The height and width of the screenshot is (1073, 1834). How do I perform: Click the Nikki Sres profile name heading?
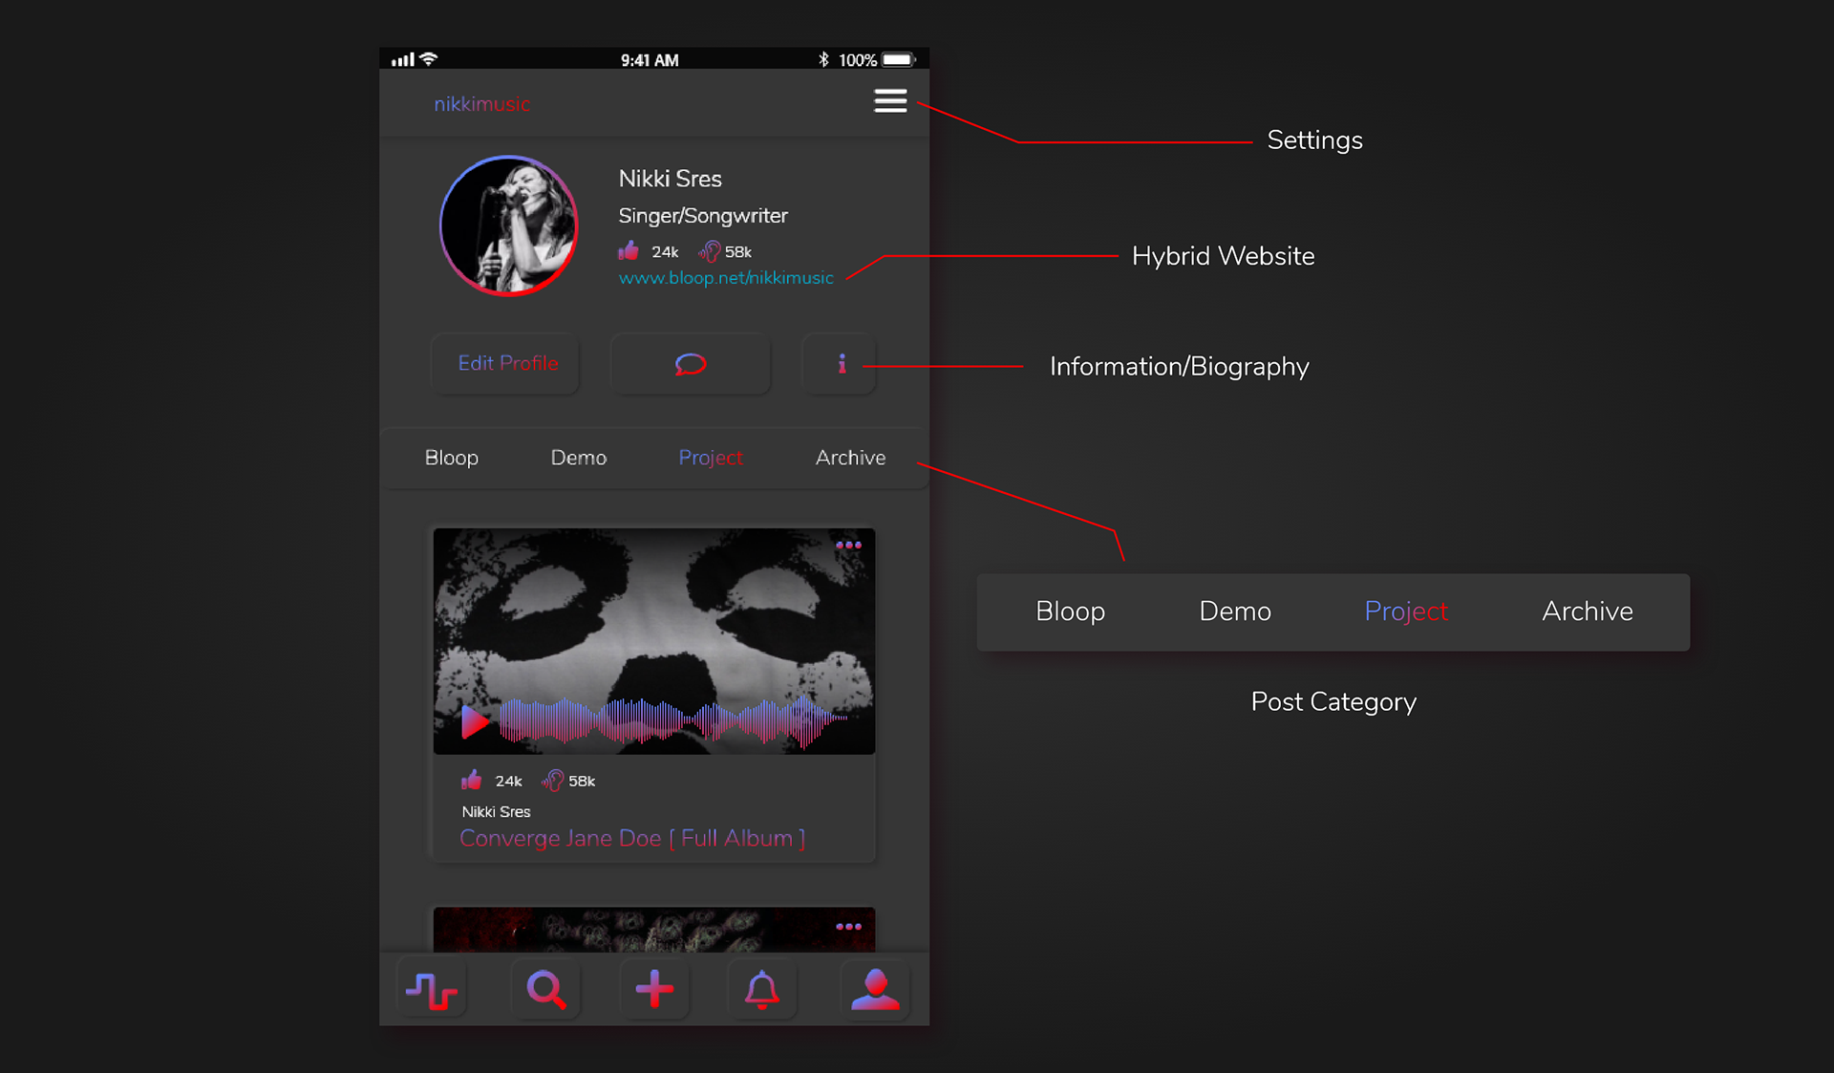[x=670, y=179]
